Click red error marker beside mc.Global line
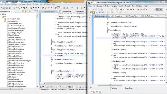Image resolution: width=167 pixels, height=94 pixels. 40,56
